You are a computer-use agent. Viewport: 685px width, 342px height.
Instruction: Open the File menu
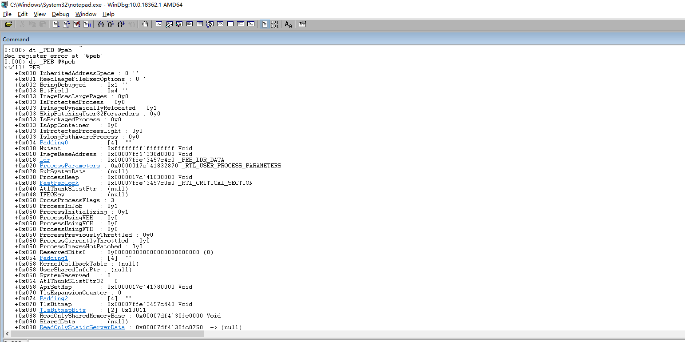pos(7,14)
